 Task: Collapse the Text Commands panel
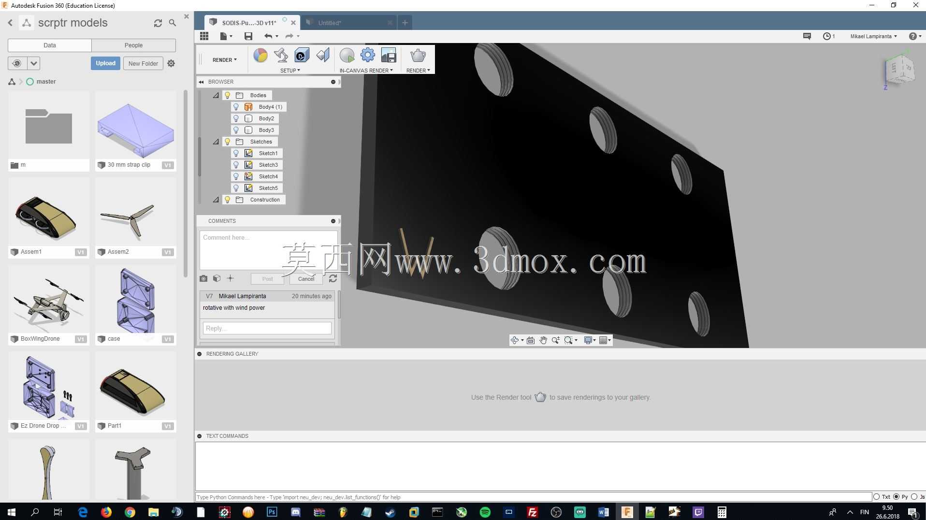tap(199, 436)
